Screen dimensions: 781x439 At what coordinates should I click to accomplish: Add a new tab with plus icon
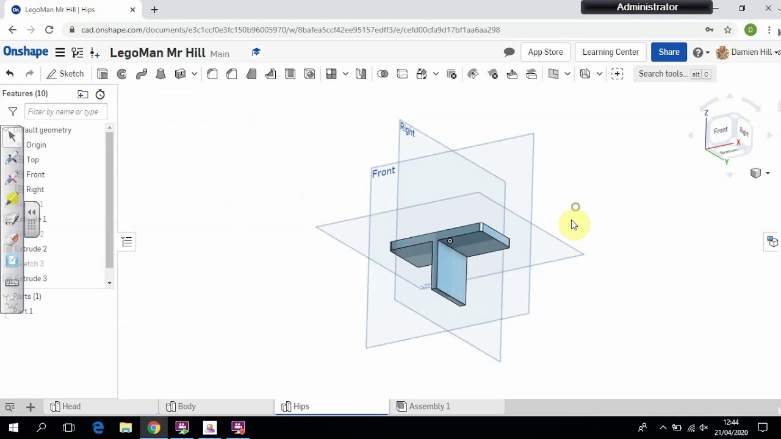click(30, 407)
